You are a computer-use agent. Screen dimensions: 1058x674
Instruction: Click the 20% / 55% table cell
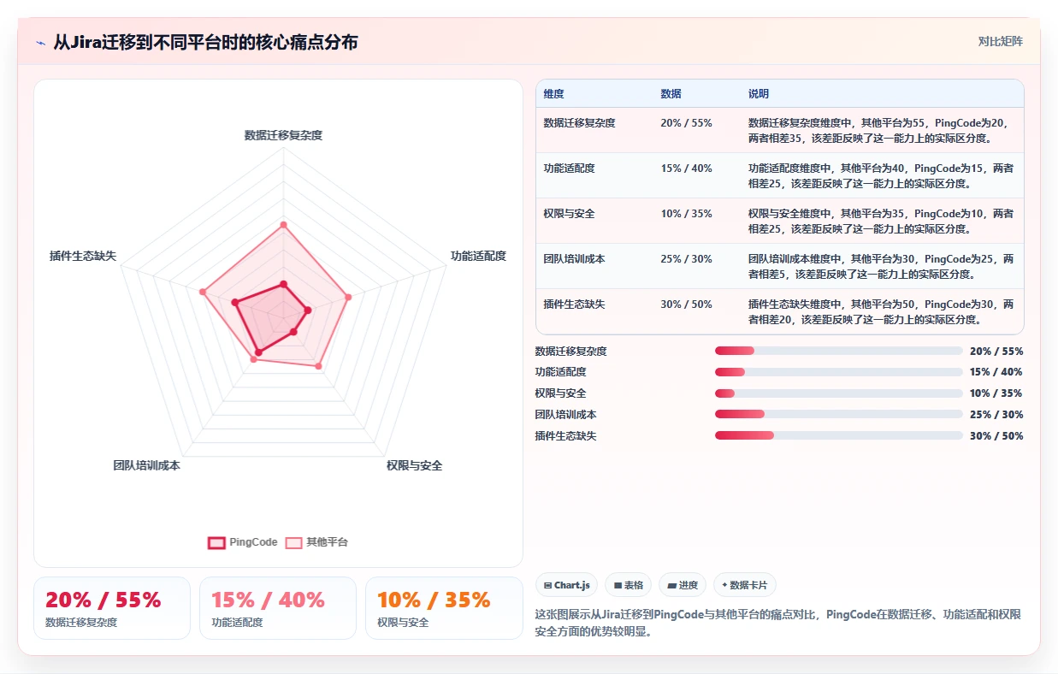[x=686, y=123]
